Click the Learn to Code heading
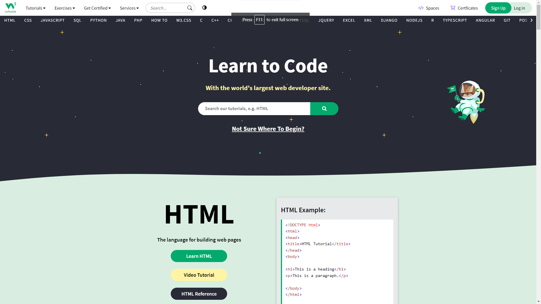The image size is (541, 304). coord(268,66)
